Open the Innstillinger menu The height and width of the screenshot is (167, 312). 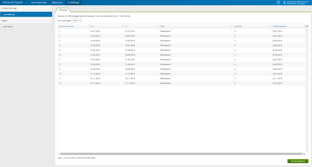pyautogui.click(x=73, y=2)
